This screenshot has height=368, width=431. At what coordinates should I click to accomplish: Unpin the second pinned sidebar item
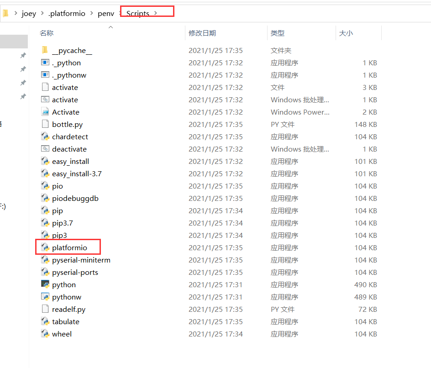pyautogui.click(x=22, y=69)
